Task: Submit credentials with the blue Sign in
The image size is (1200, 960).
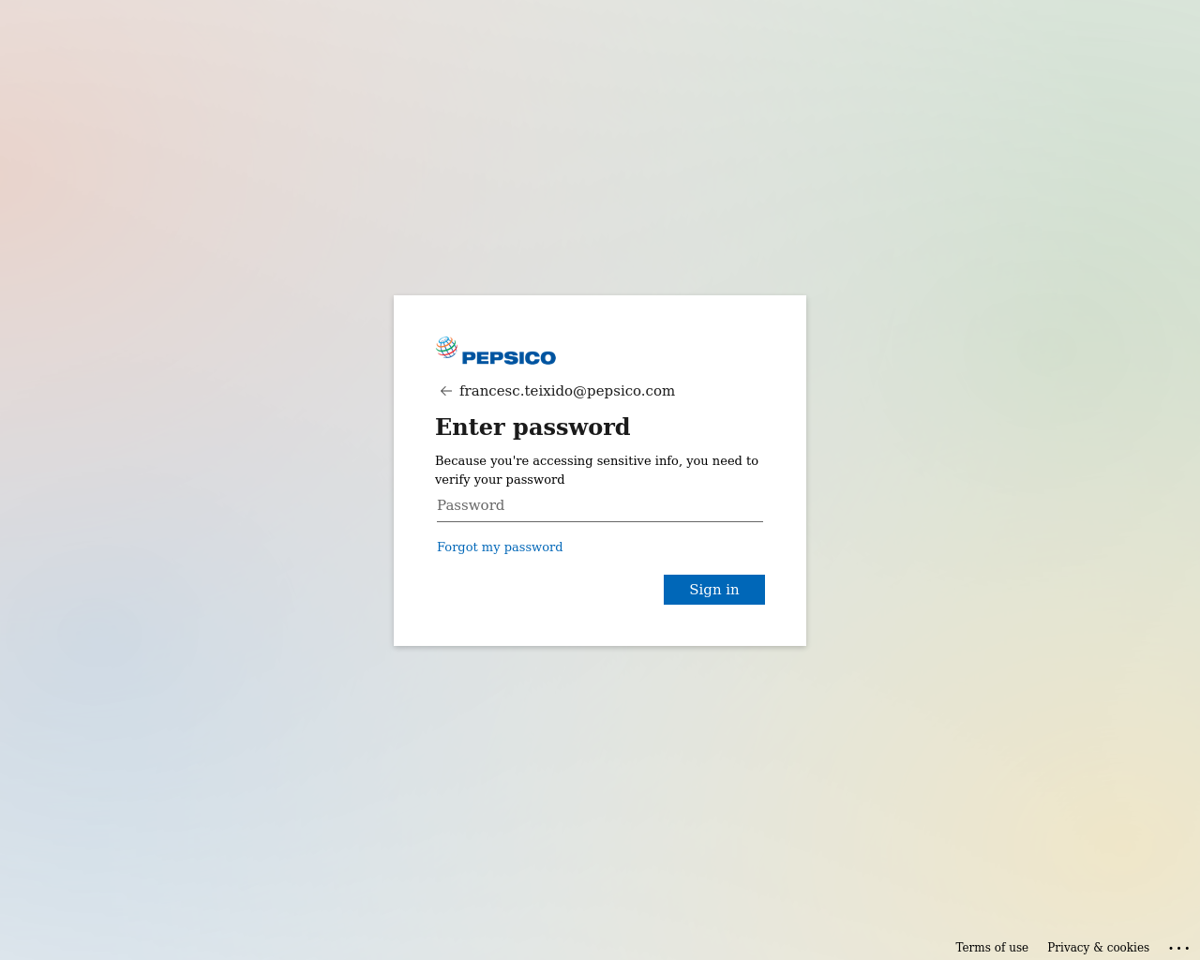Action: coord(714,590)
